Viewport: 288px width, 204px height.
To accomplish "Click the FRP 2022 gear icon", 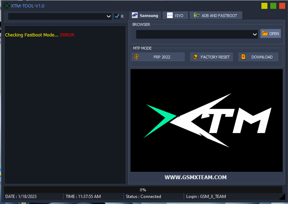I will (137, 57).
